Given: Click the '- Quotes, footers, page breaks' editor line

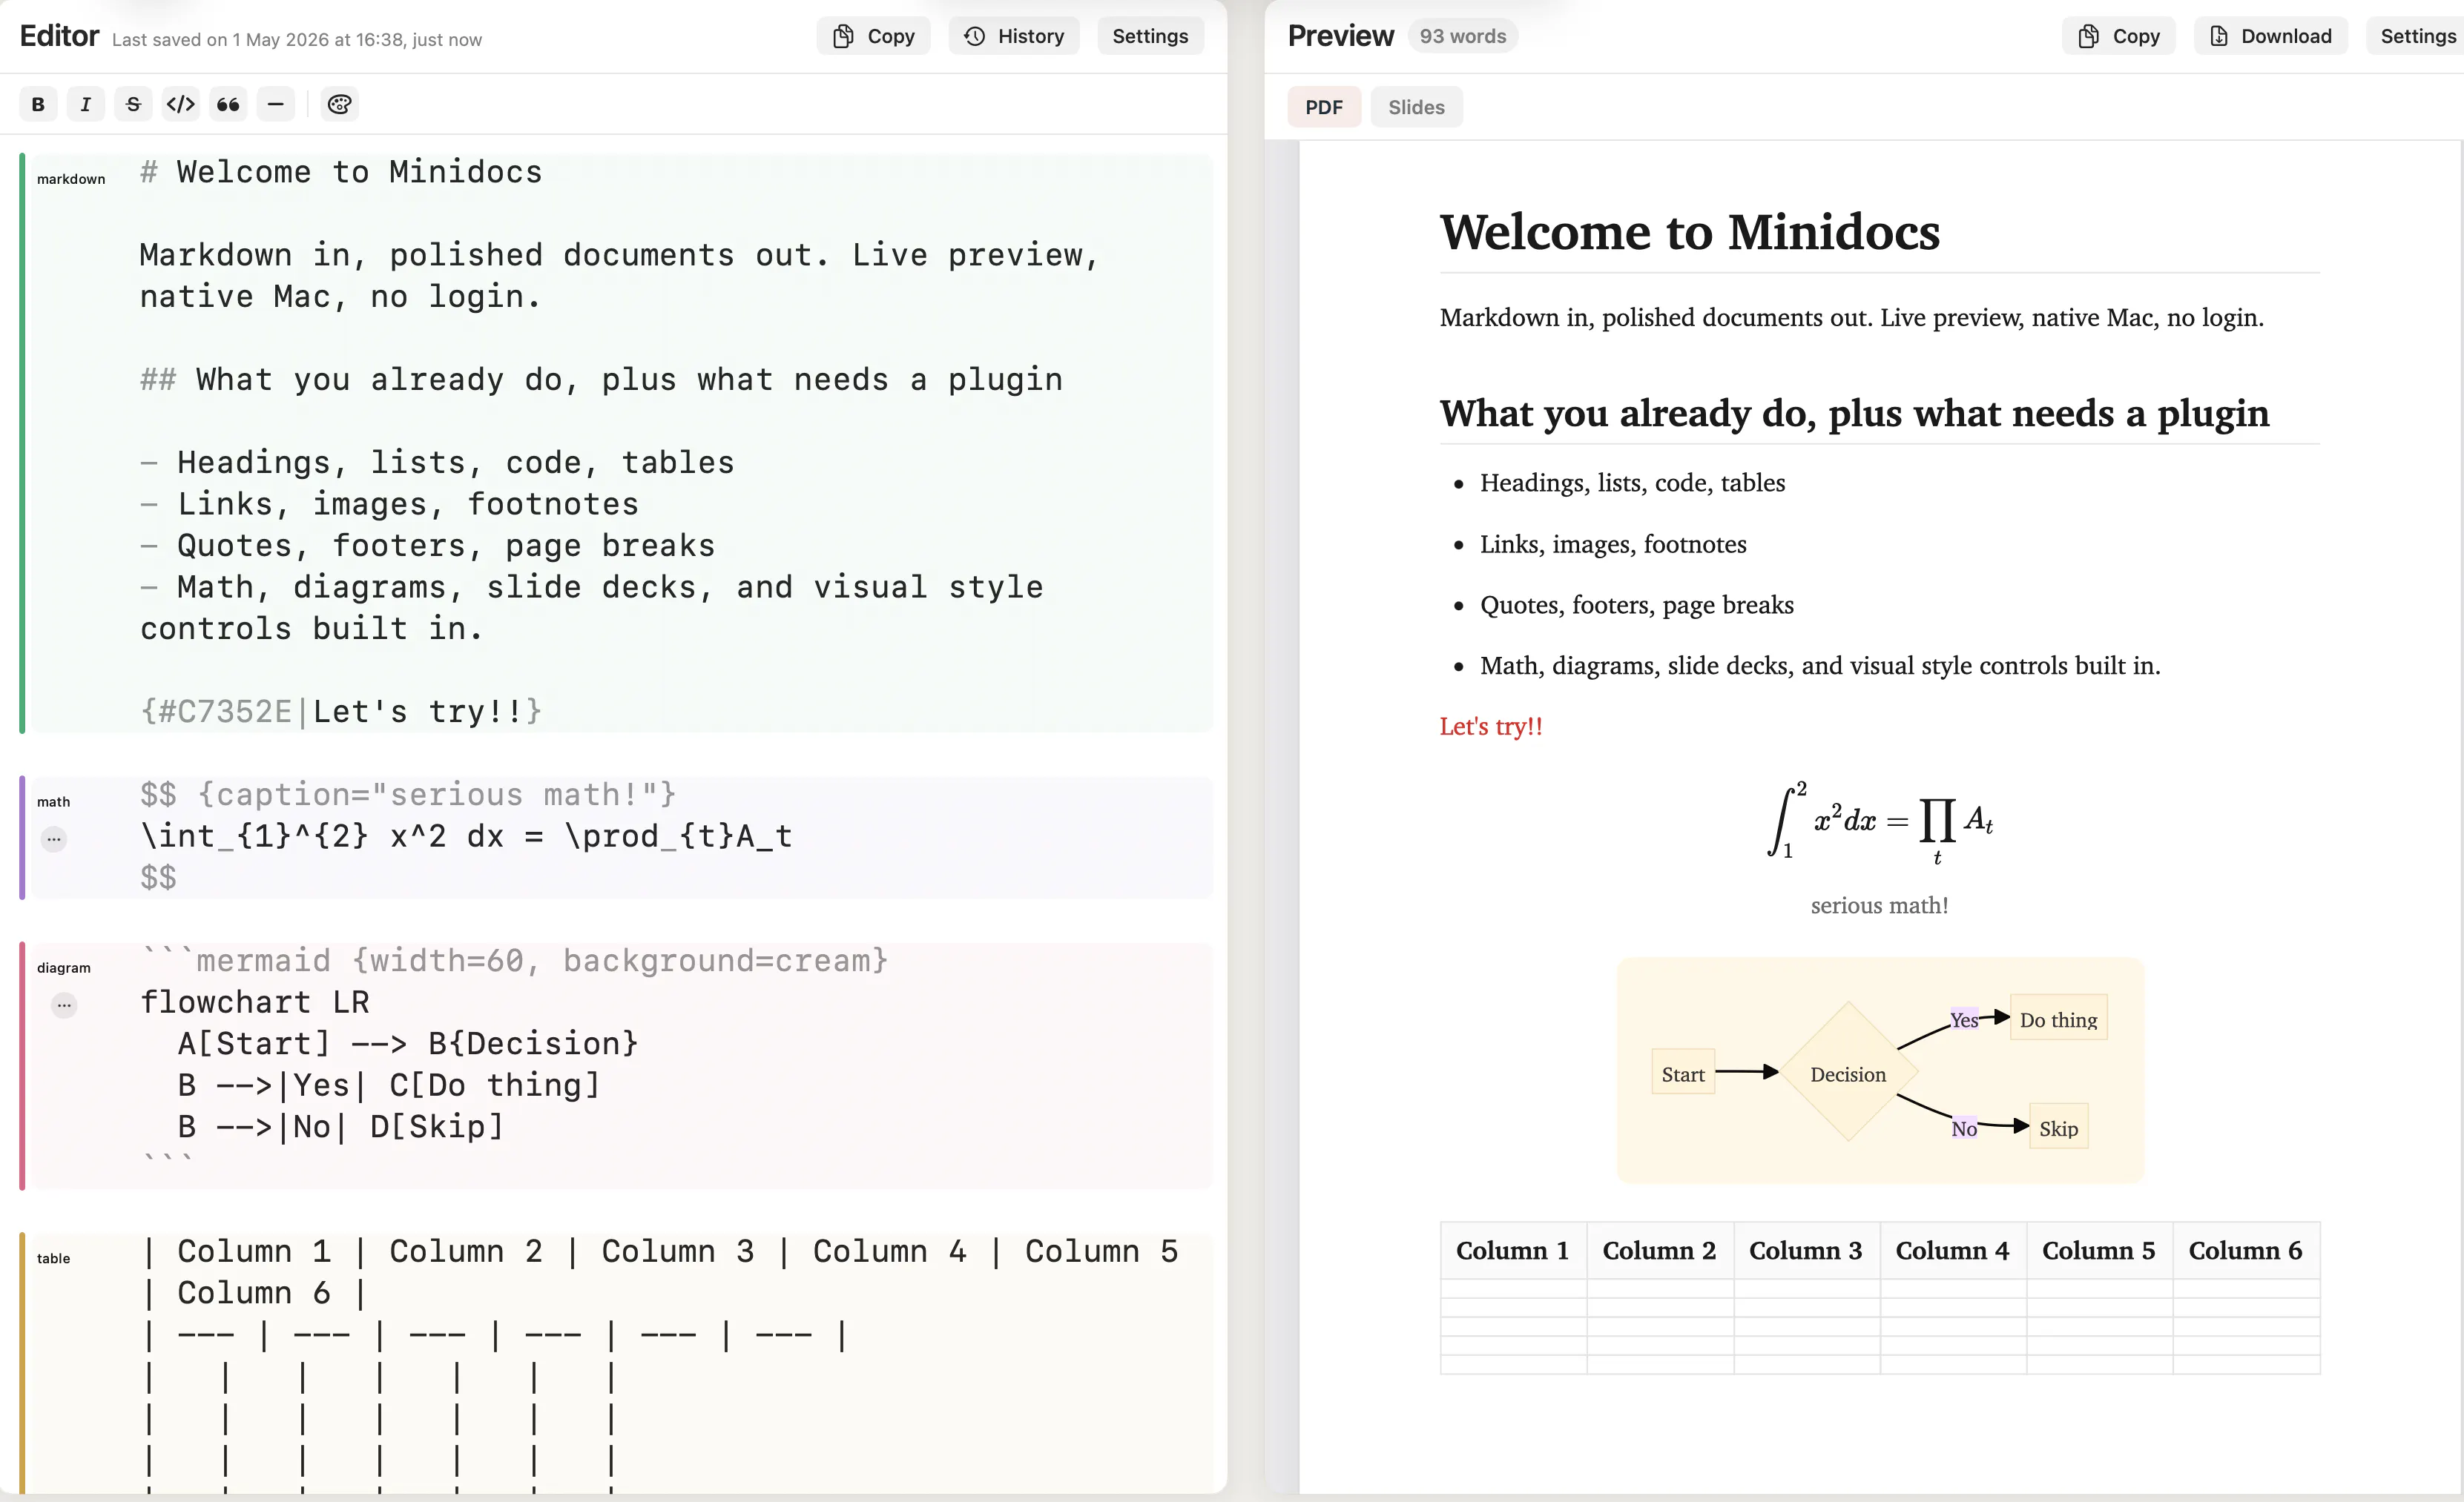Looking at the screenshot, I should tap(428, 546).
